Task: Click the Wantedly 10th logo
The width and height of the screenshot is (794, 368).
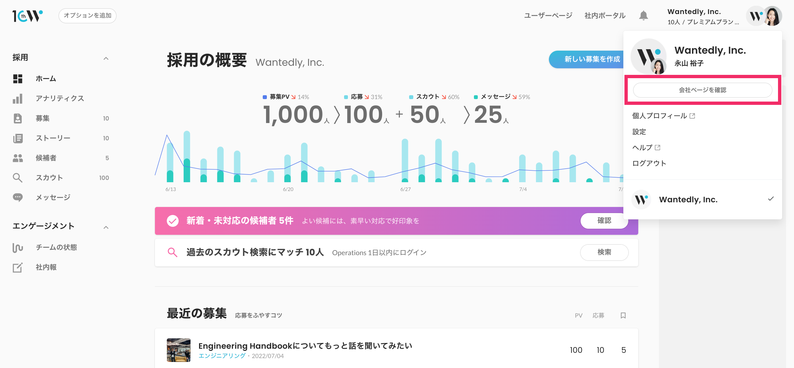Action: click(x=28, y=16)
